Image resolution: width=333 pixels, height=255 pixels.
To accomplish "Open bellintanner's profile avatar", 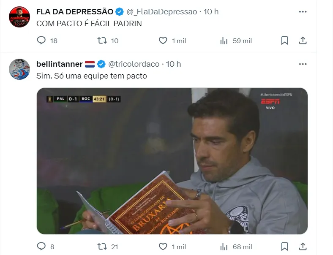I will pyautogui.click(x=19, y=69).
